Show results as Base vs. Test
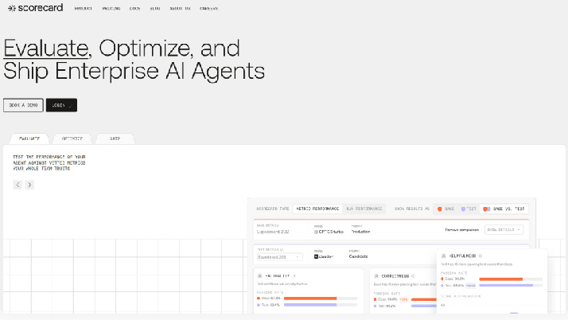The height and width of the screenshot is (320, 568). tap(504, 209)
